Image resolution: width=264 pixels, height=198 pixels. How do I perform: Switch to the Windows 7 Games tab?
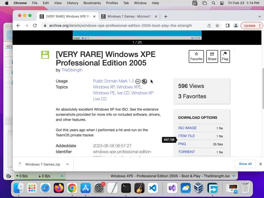tap(129, 16)
